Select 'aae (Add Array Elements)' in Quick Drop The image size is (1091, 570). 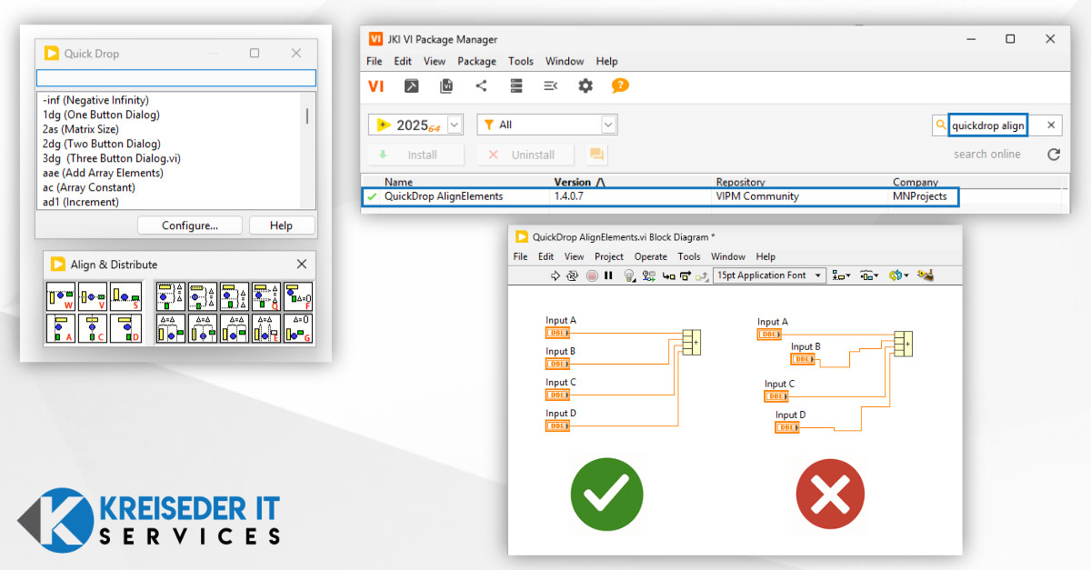pyautogui.click(x=103, y=173)
